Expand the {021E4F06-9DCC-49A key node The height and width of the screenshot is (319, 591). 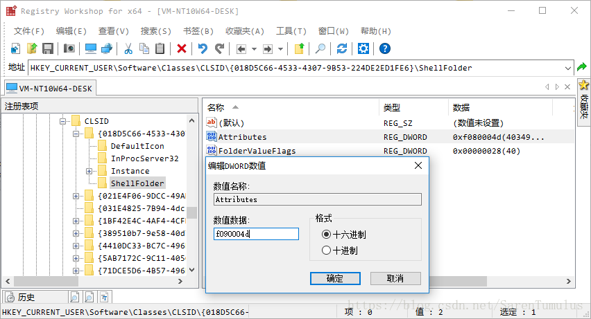76,196
